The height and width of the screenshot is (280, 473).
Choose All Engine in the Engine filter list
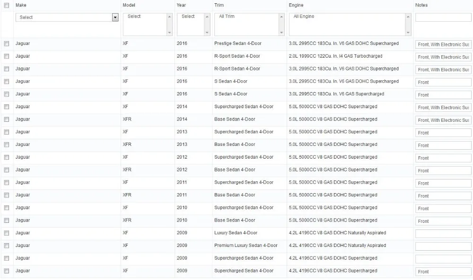pos(304,17)
